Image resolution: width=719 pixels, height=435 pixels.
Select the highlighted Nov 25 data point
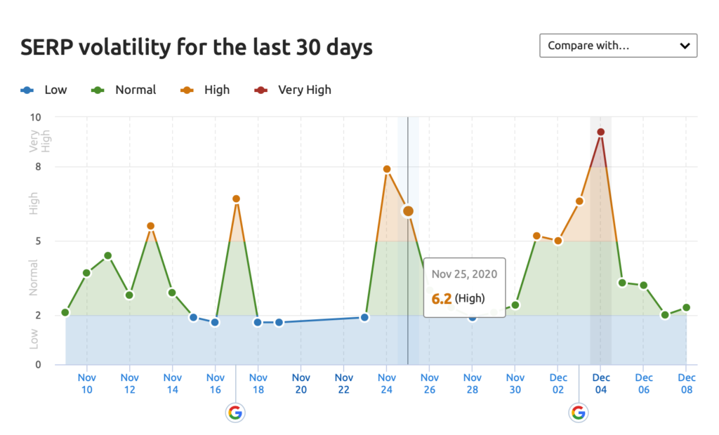coord(408,210)
